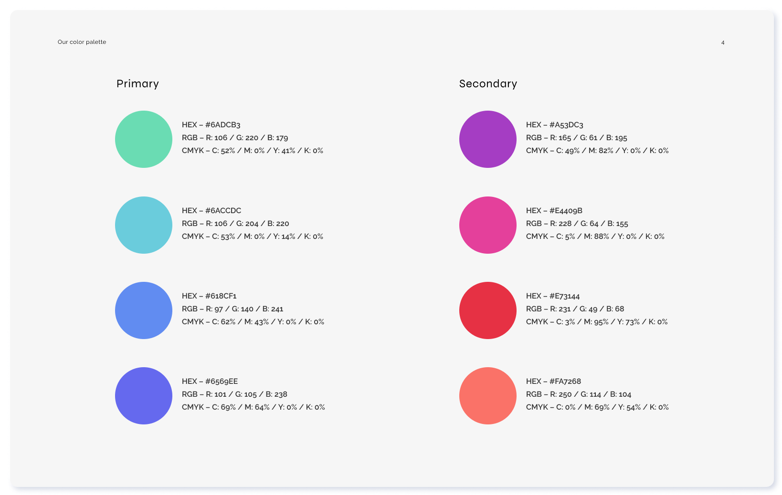
Task: Click CMYK line starting 'C: 62%'
Action: (253, 322)
